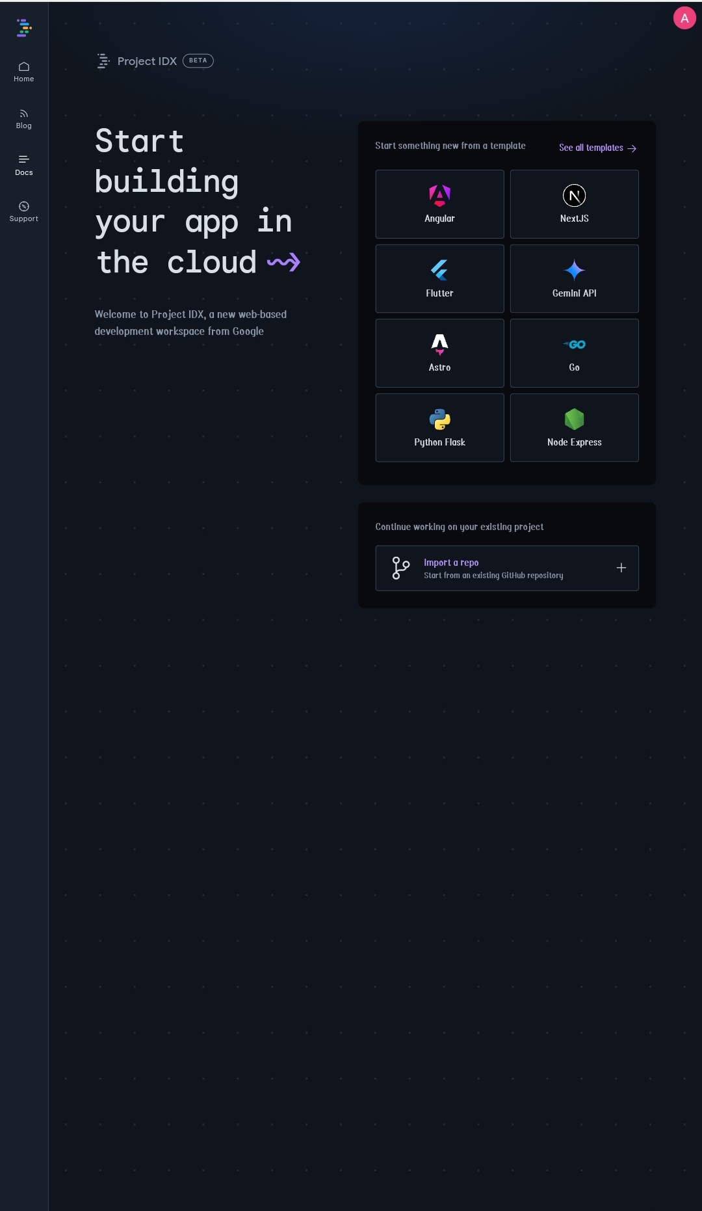Choose the Flutter template
702x1211 pixels.
pyautogui.click(x=439, y=278)
